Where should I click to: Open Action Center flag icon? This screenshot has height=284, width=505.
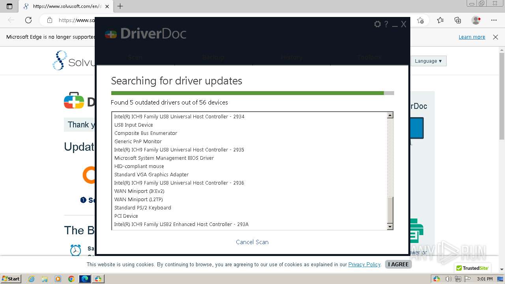tap(467, 279)
